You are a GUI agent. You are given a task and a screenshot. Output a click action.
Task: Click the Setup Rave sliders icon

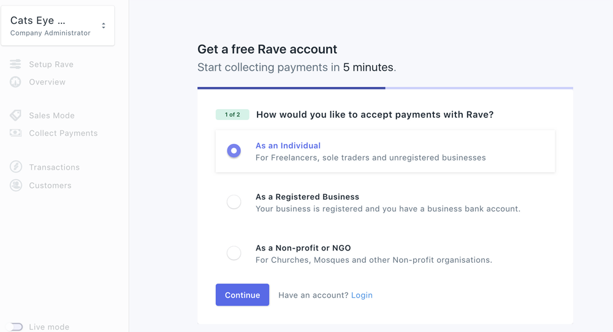(15, 64)
